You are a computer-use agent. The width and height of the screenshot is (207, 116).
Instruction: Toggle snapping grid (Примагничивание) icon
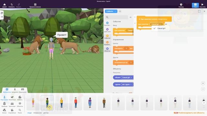click(x=35, y=5)
